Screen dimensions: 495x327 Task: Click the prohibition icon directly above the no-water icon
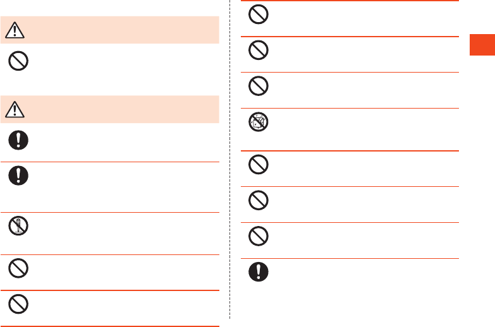pos(258,86)
